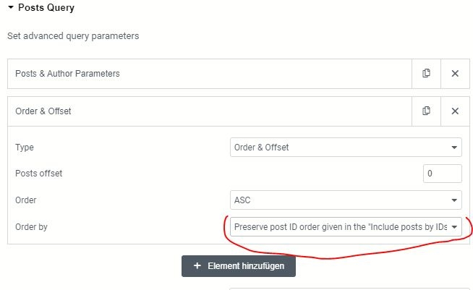The image size is (473, 290).
Task: Collapse the Posts Query section triangle
Action: point(11,7)
